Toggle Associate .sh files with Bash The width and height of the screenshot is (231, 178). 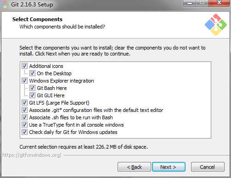[24, 117]
